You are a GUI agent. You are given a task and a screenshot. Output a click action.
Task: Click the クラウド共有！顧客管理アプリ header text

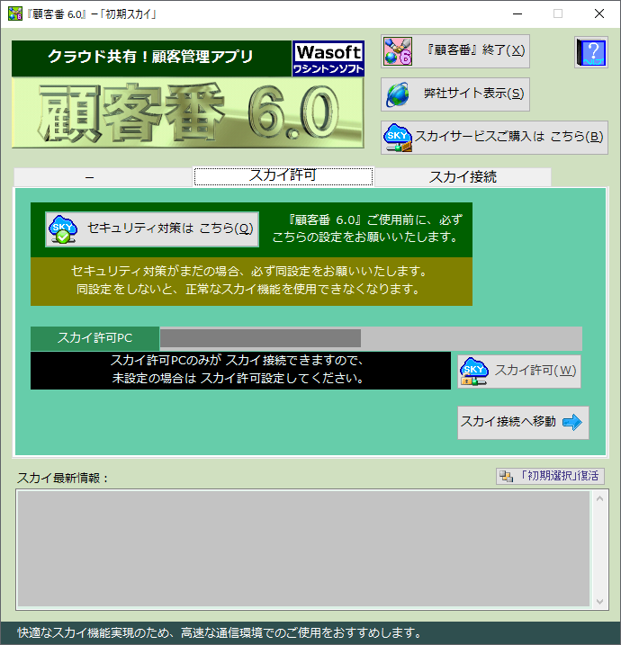pyautogui.click(x=150, y=57)
